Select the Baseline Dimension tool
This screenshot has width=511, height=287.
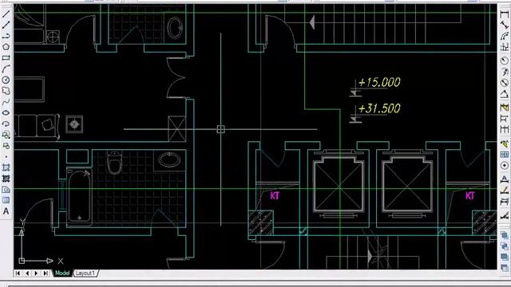(x=505, y=119)
